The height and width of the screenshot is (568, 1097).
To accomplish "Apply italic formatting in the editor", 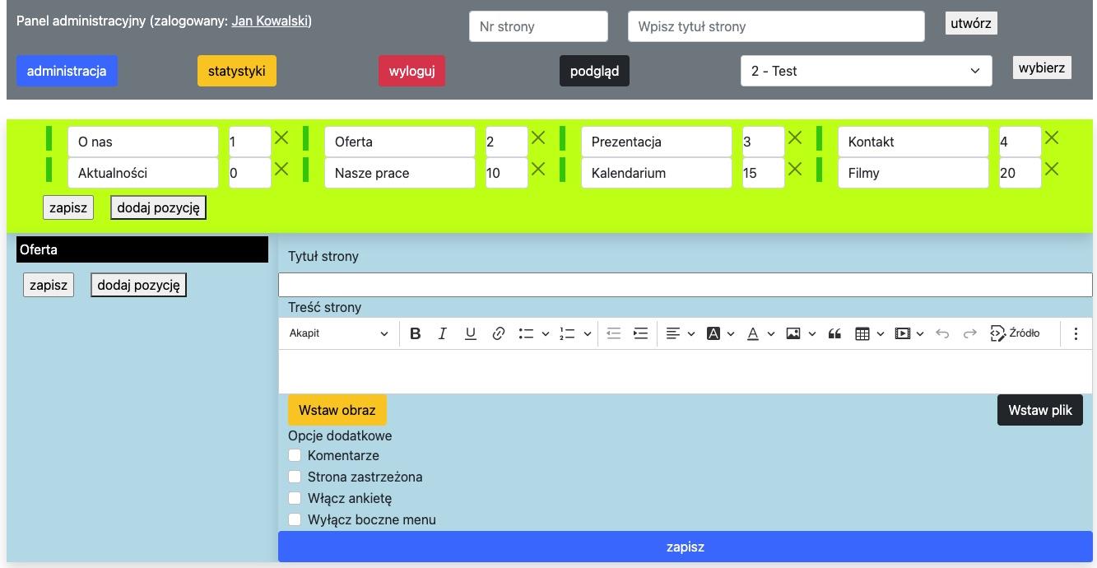I will [x=443, y=333].
